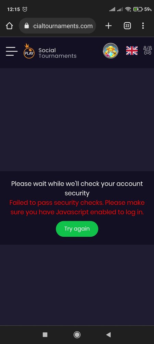Tap the Android back triangle button
Viewport: 154px width, 344px height.
(108, 335)
